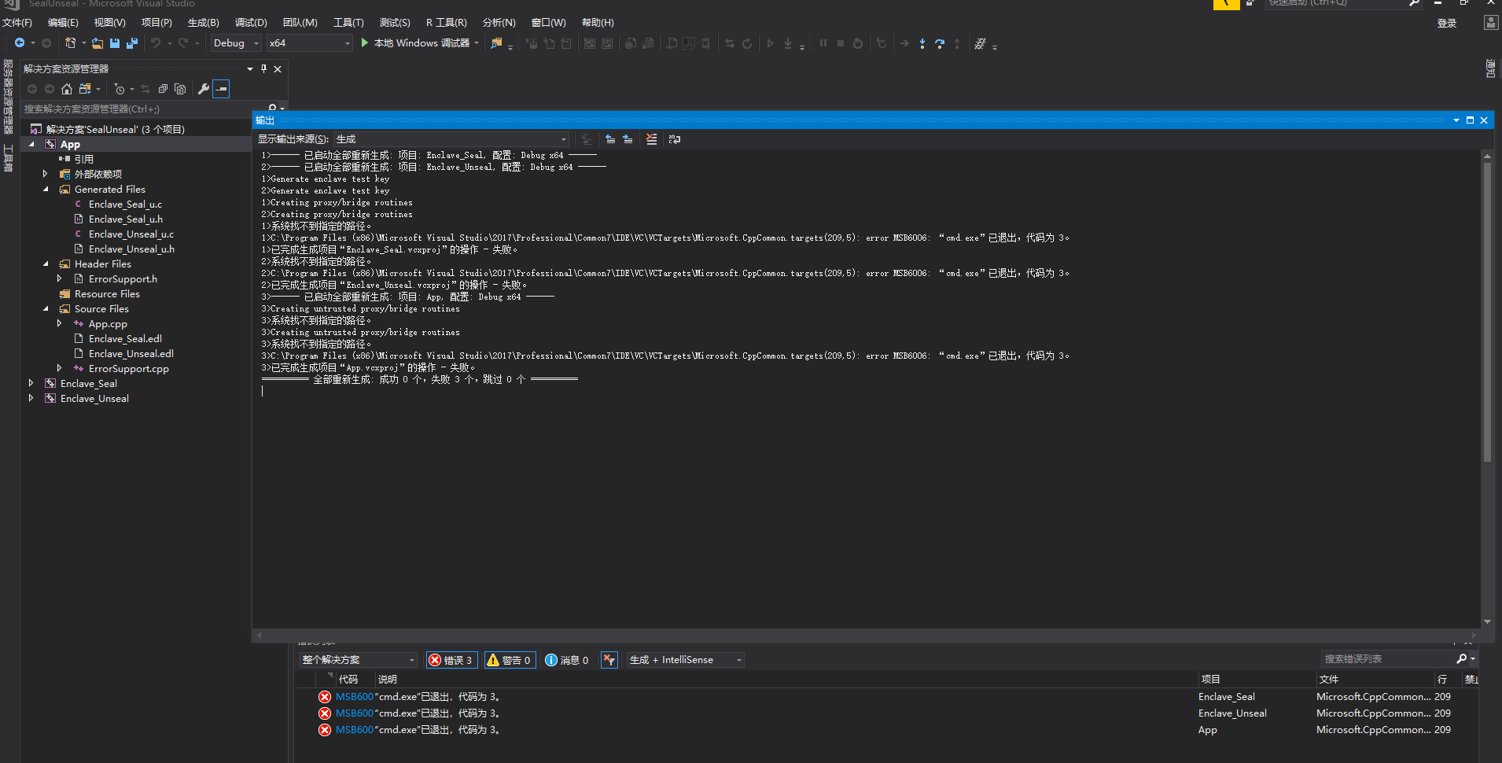Click the navigate backward arrow icon
The height and width of the screenshot is (763, 1502).
point(20,43)
